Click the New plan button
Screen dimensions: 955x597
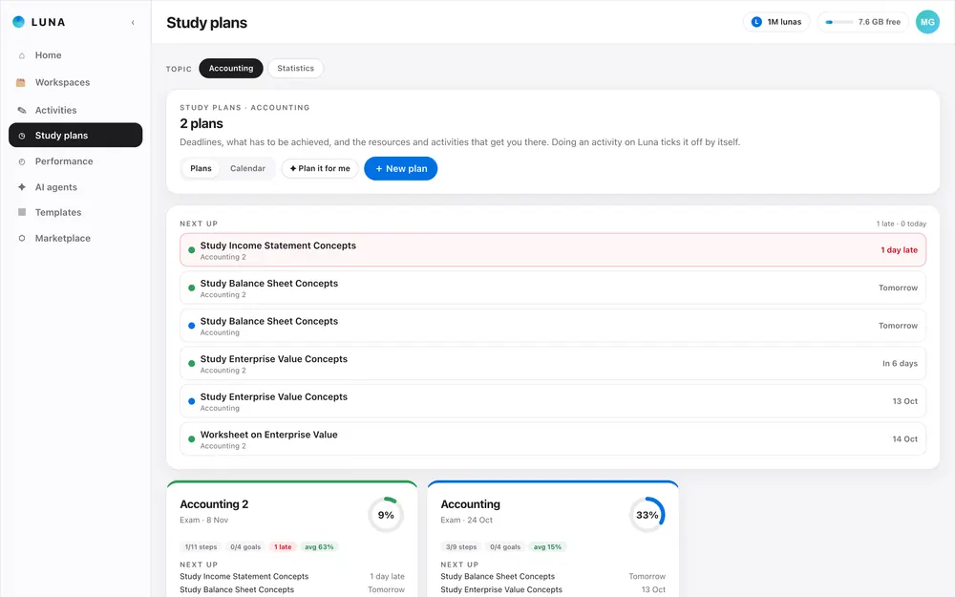coord(401,169)
